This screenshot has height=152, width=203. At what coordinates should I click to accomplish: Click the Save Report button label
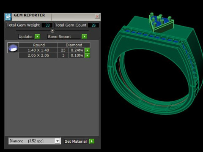(x=64, y=37)
